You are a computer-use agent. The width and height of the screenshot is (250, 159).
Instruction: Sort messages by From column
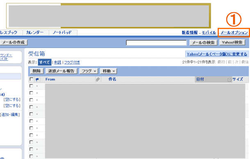[x=50, y=79]
